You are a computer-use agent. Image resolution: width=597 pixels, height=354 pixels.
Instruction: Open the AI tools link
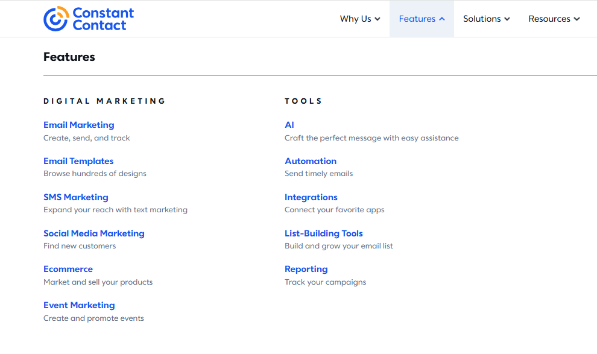click(x=289, y=125)
